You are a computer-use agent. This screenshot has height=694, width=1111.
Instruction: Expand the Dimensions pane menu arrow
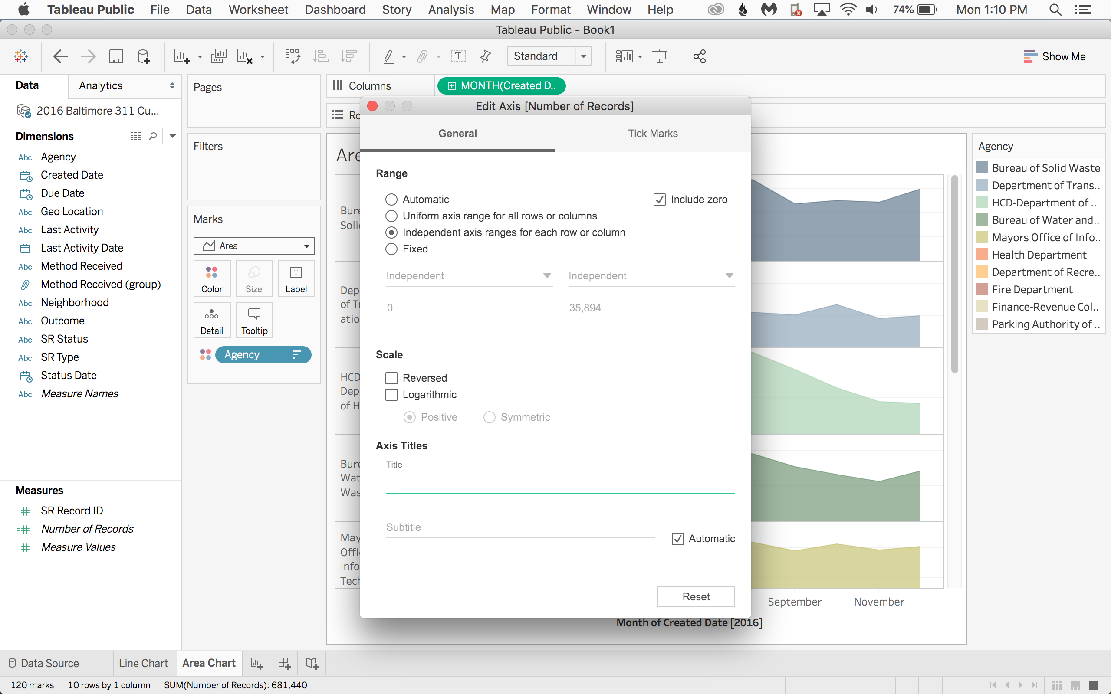pos(173,136)
